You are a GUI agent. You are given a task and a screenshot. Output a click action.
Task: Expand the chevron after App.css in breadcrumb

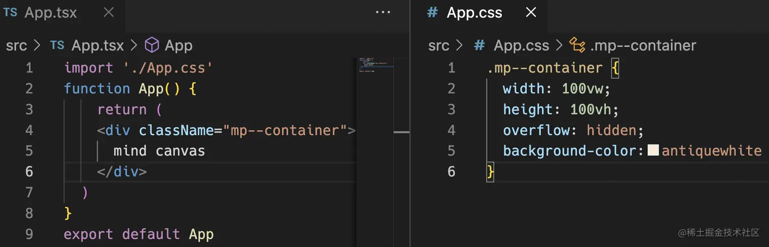[x=559, y=46]
